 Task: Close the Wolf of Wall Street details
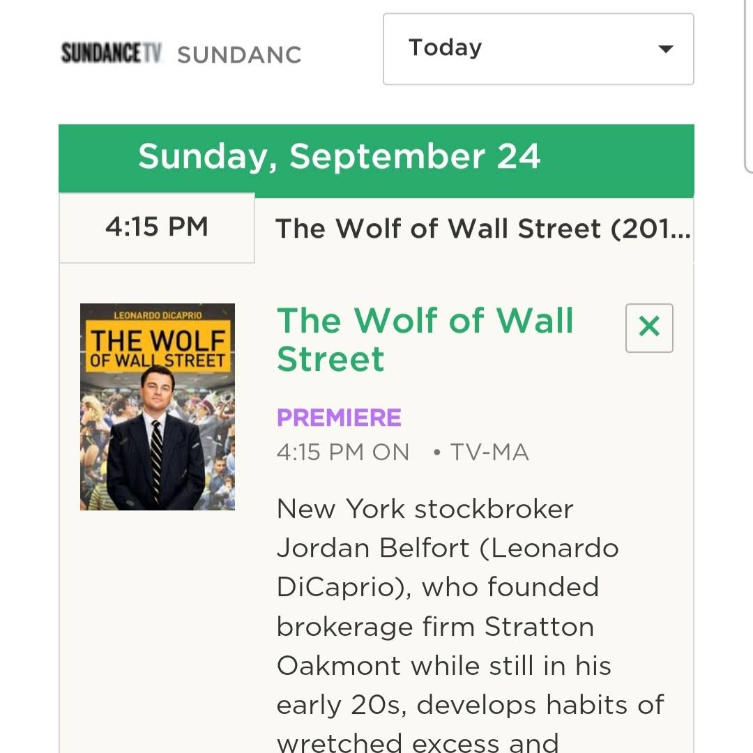(x=649, y=328)
